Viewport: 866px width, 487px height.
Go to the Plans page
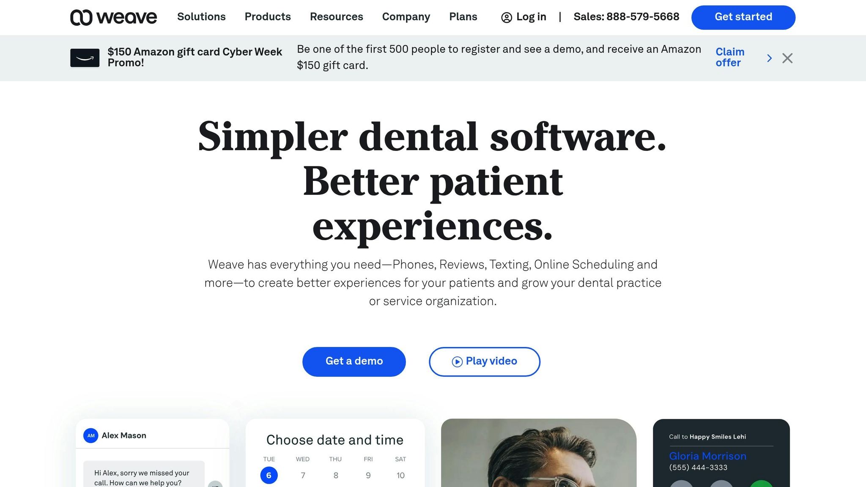point(463,17)
